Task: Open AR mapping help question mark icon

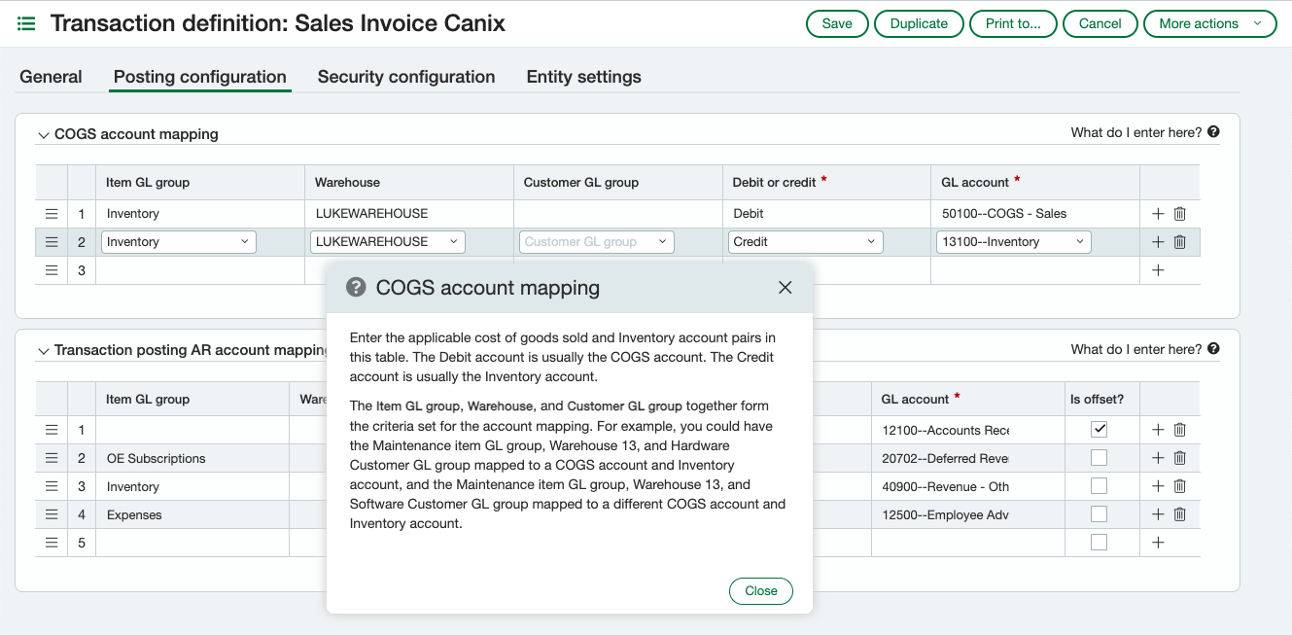Action: pyautogui.click(x=1213, y=349)
